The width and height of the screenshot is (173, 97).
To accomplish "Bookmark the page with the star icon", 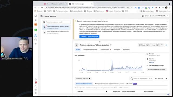I will (131, 8).
